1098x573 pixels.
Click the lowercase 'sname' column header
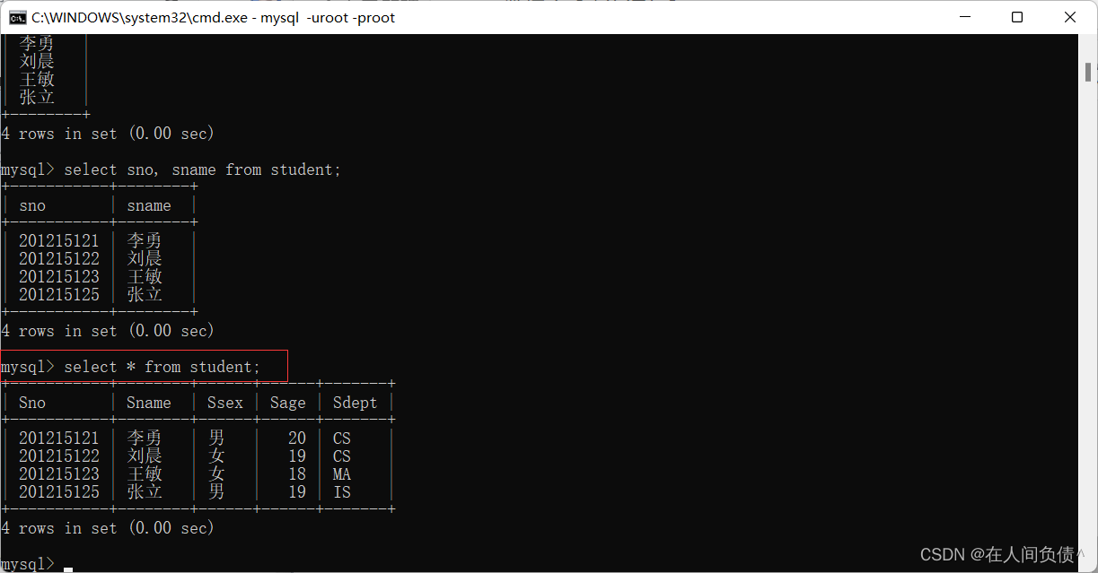(149, 205)
